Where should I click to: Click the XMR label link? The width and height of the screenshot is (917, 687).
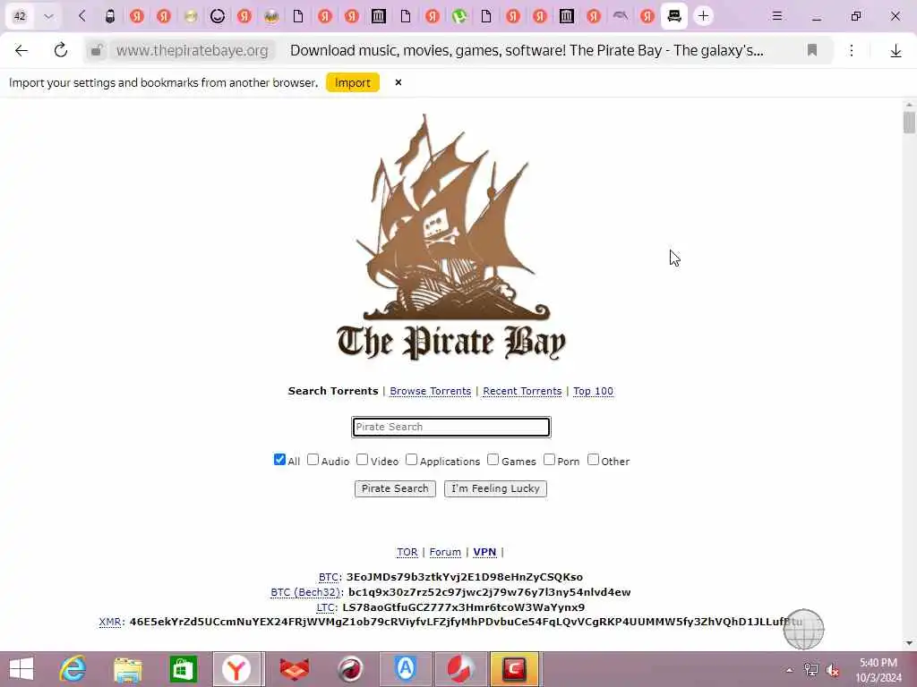coord(110,622)
